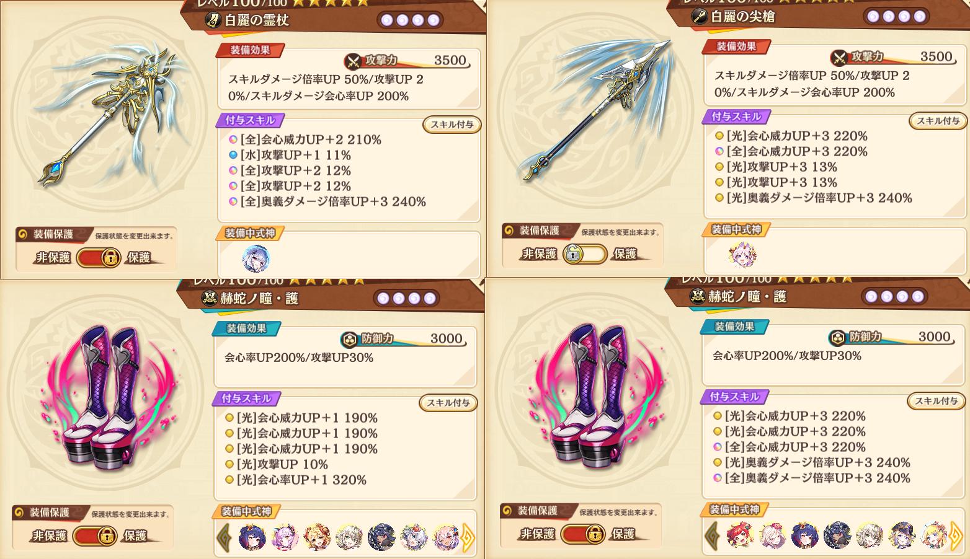
Task: Select red-haired shikigami avatar in bottom-right list
Action: coord(740,535)
